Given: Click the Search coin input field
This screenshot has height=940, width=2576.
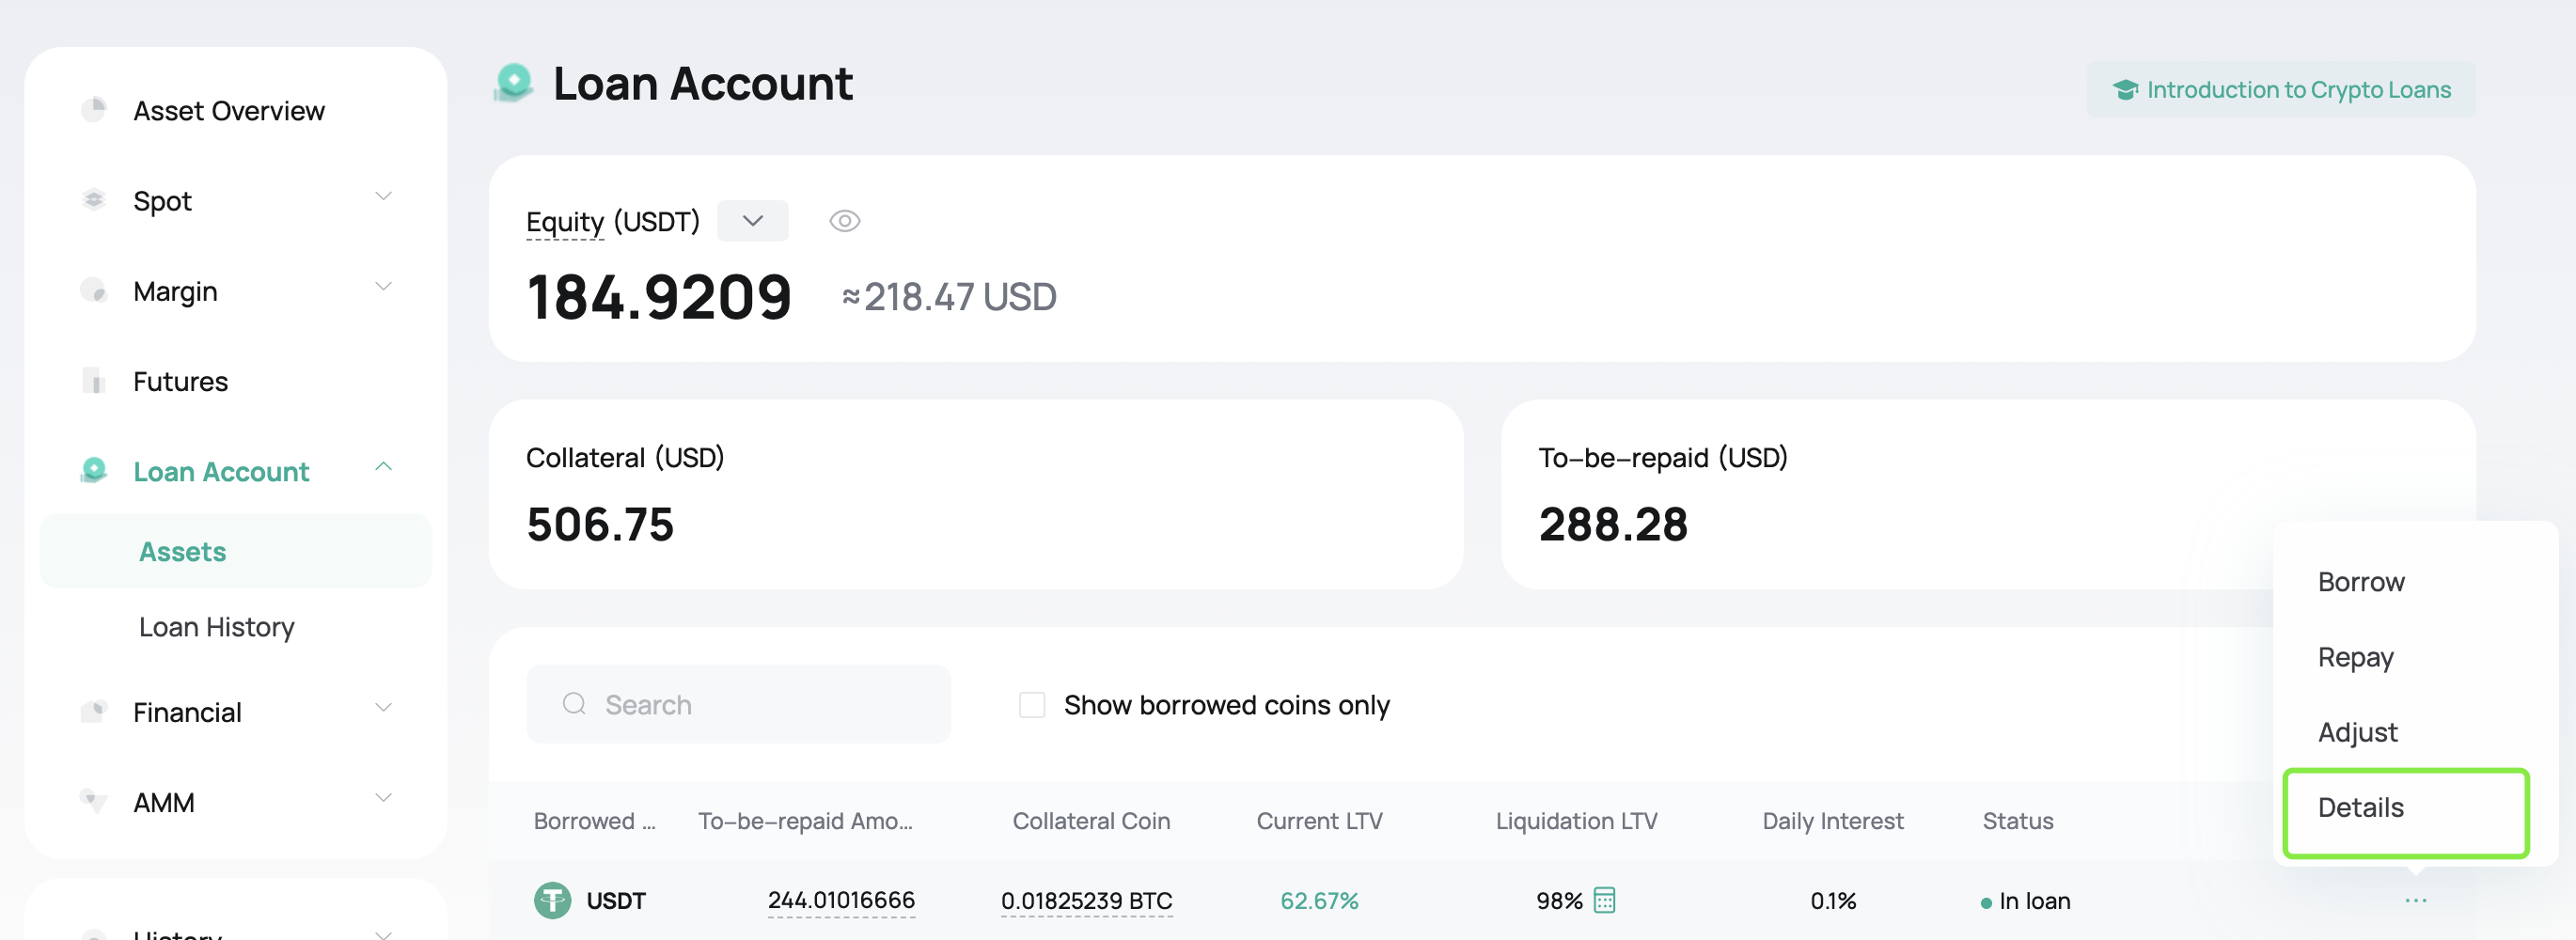Looking at the screenshot, I should [x=738, y=705].
